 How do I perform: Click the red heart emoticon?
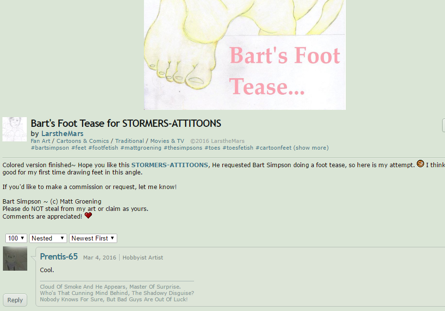coord(88,215)
